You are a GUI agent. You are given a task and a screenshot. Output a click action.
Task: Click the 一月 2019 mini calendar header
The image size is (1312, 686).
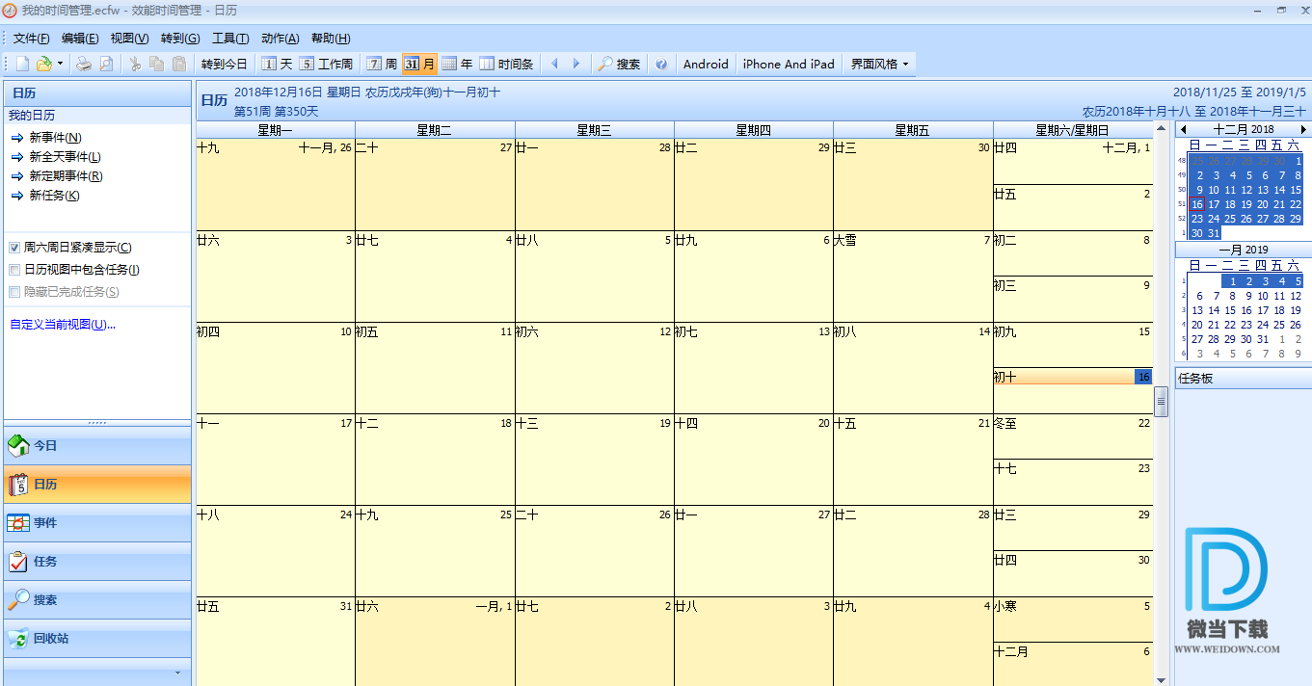(x=1243, y=250)
